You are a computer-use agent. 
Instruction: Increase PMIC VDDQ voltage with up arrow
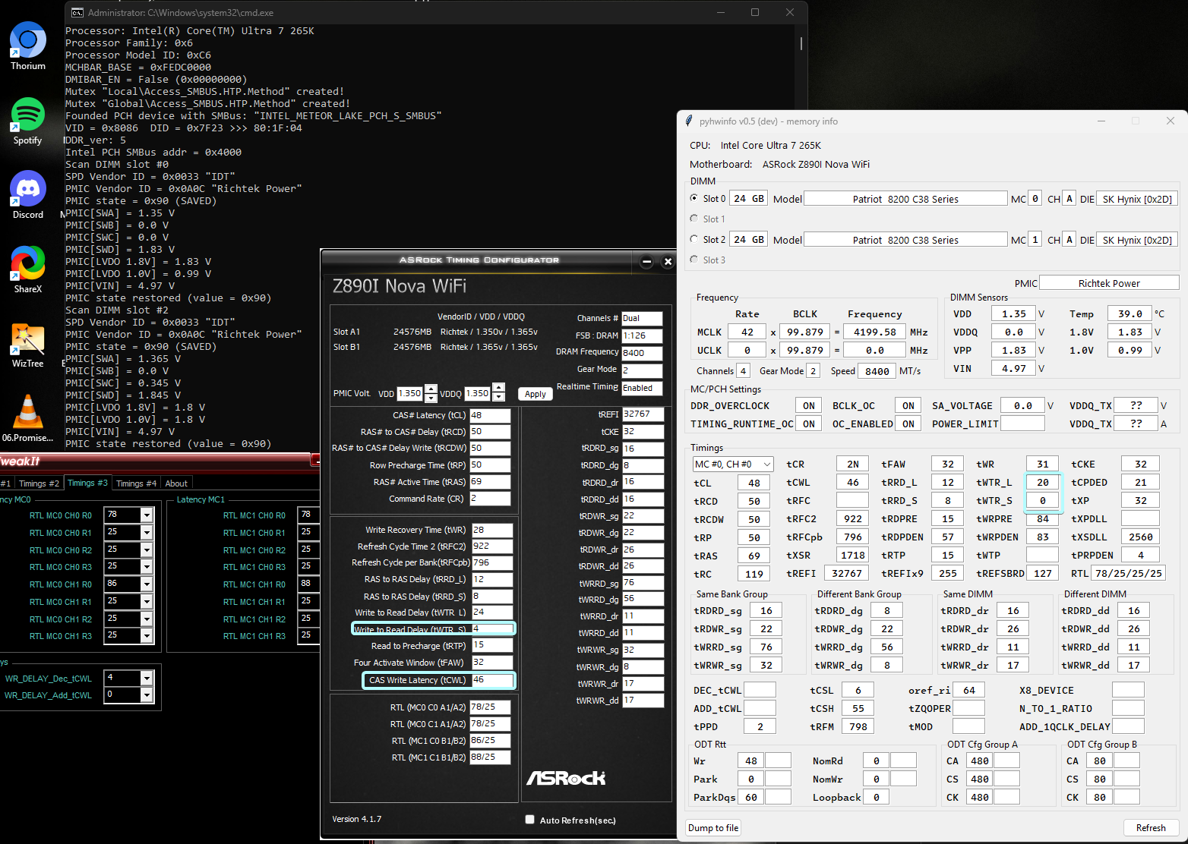click(498, 389)
